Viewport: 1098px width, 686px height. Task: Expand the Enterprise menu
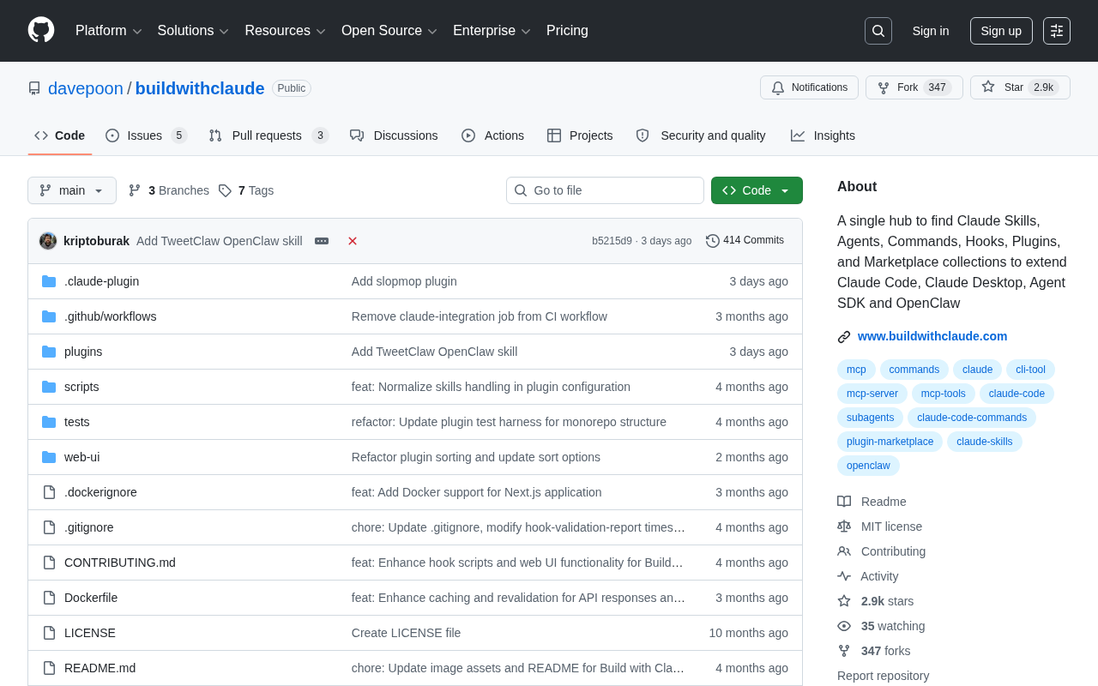point(492,31)
